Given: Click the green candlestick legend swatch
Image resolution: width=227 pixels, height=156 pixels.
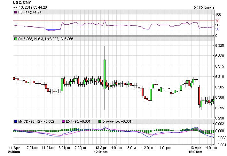Looking at the screenshot, I should 15,39.
